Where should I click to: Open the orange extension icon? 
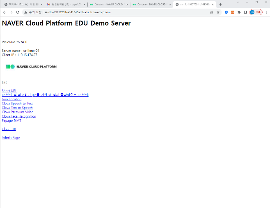pyautogui.click(x=233, y=12)
